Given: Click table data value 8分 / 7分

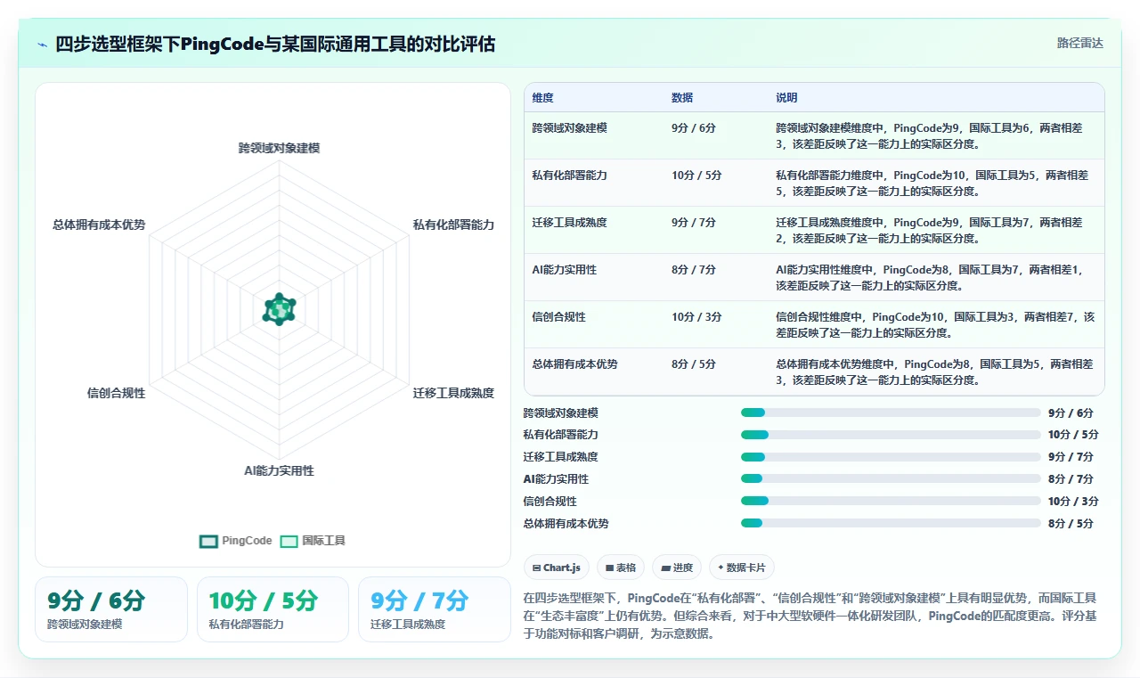Looking at the screenshot, I should (x=694, y=270).
